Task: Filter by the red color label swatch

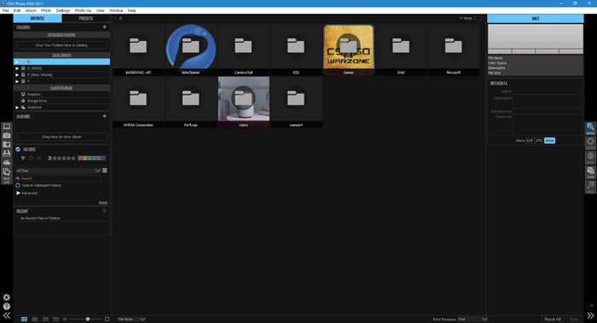Action: point(80,159)
